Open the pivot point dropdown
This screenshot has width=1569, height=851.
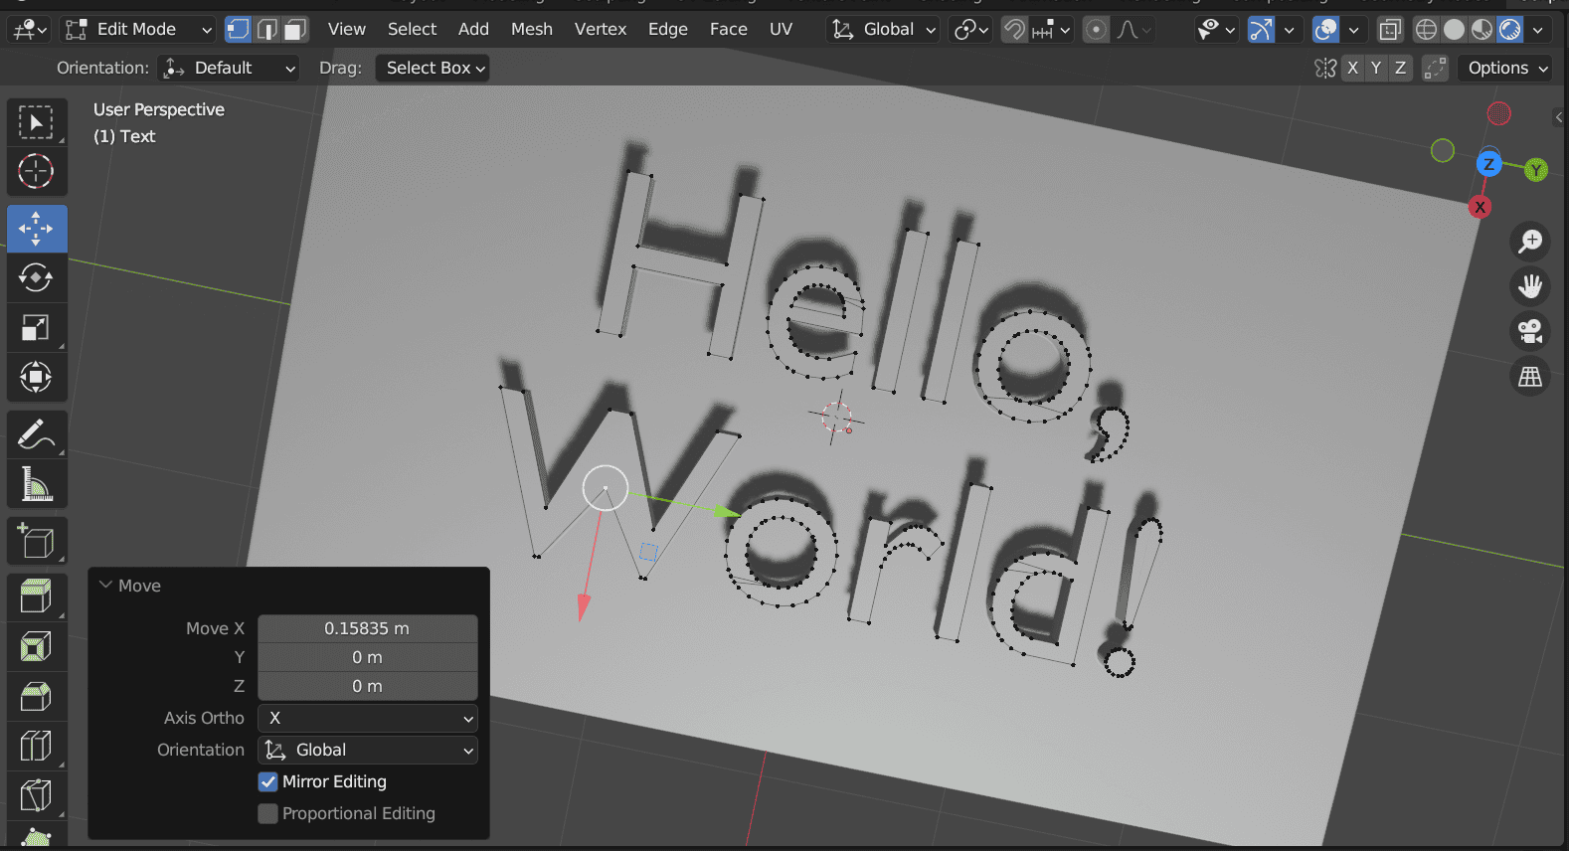coord(970,30)
